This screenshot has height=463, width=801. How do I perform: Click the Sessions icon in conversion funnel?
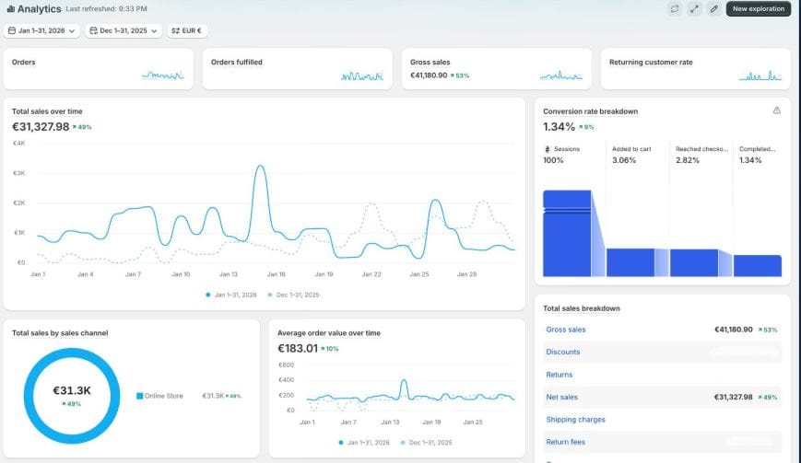548,149
